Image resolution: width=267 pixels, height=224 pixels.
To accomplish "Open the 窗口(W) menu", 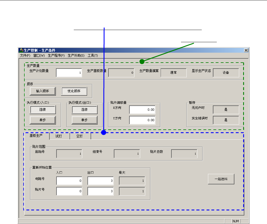I will [39, 56].
